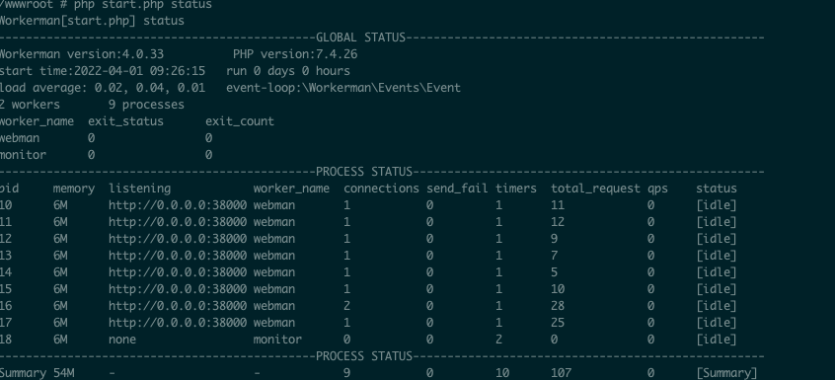The width and height of the screenshot is (835, 380).
Task: Click the http://0.0.0.0:38000 URL for pid 17
Action: click(178, 323)
